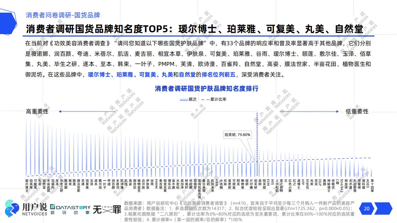This screenshot has width=397, height=223.
Task: Click the 数据来源 footnote text
Action: 239,211
